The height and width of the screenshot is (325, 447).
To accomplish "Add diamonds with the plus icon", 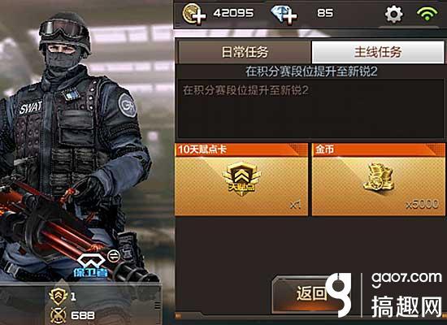I will [284, 14].
